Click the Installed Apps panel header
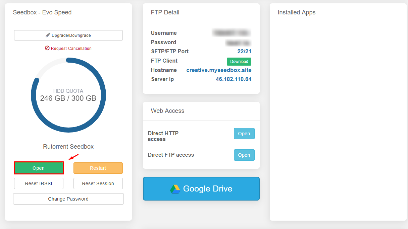Viewport: 408px width, 229px height. pos(296,12)
